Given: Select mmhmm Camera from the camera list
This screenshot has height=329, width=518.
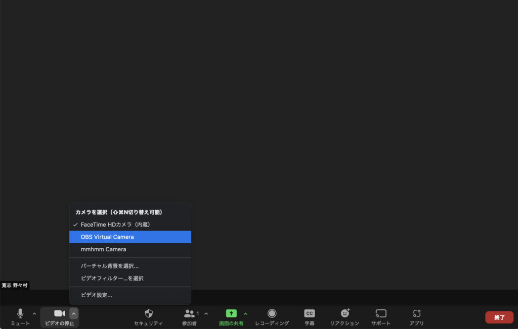Looking at the screenshot, I should coord(130,250).
